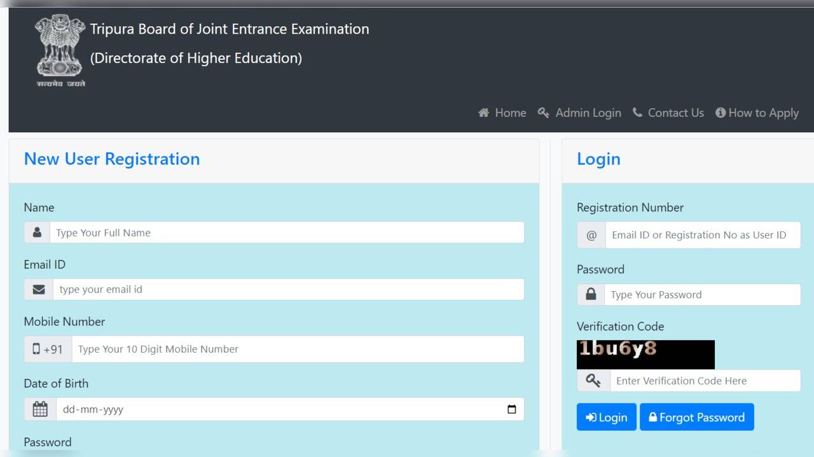The height and width of the screenshot is (457, 814).
Task: Focus the type your email id field
Action: pyautogui.click(x=289, y=289)
